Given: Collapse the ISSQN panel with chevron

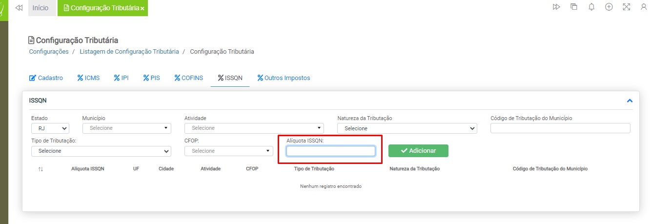Looking at the screenshot, I should pyautogui.click(x=629, y=101).
